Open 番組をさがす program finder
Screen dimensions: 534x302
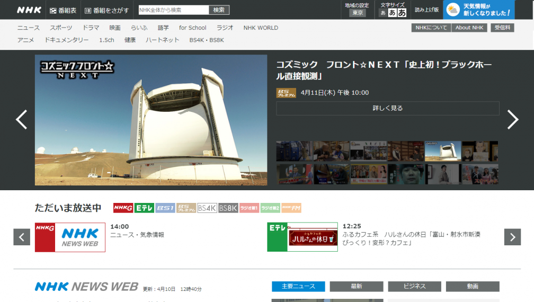[107, 11]
